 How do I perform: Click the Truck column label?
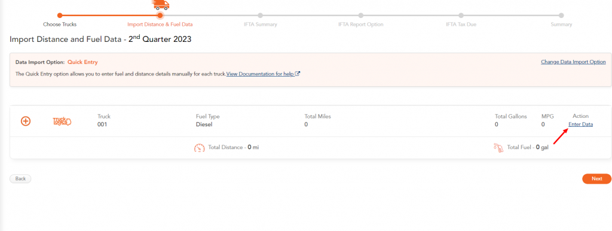(104, 116)
